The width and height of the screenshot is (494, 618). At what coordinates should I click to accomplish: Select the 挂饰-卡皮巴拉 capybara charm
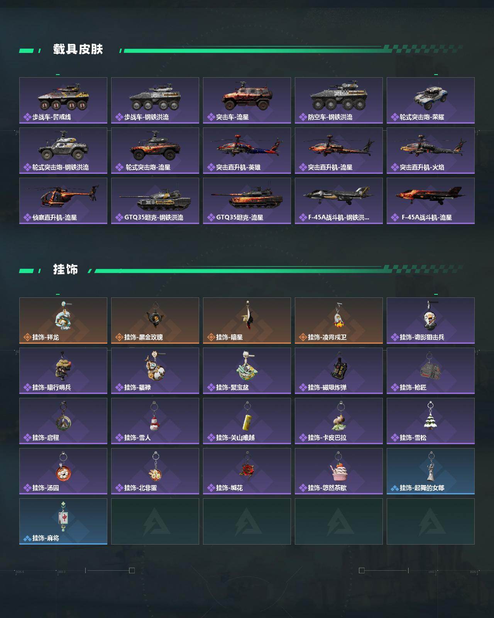tap(339, 421)
